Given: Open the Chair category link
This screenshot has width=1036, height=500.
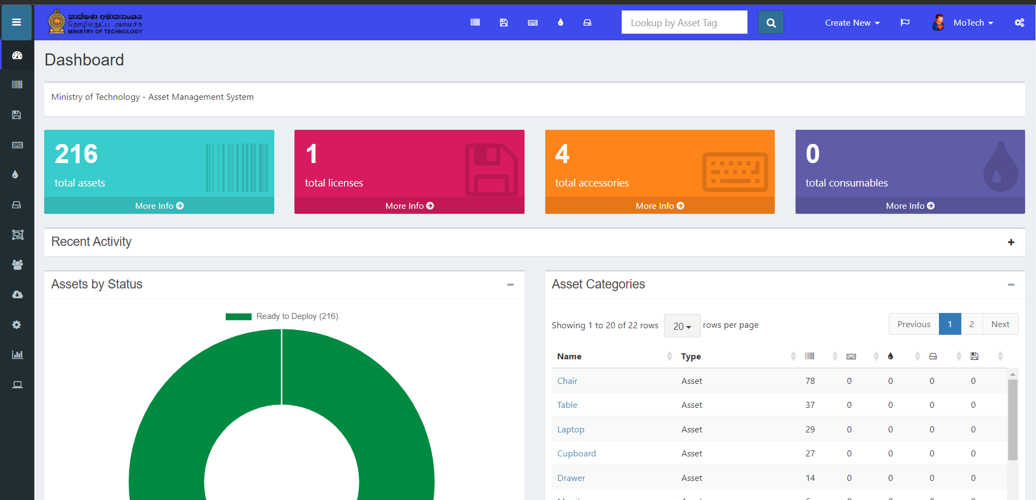Looking at the screenshot, I should click(x=567, y=381).
